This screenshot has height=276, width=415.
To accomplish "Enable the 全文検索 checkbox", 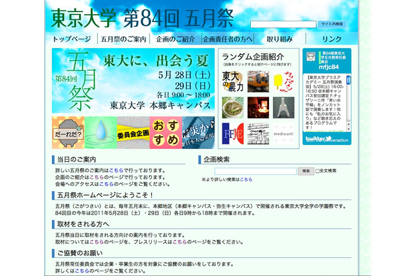I will coord(317,171).
